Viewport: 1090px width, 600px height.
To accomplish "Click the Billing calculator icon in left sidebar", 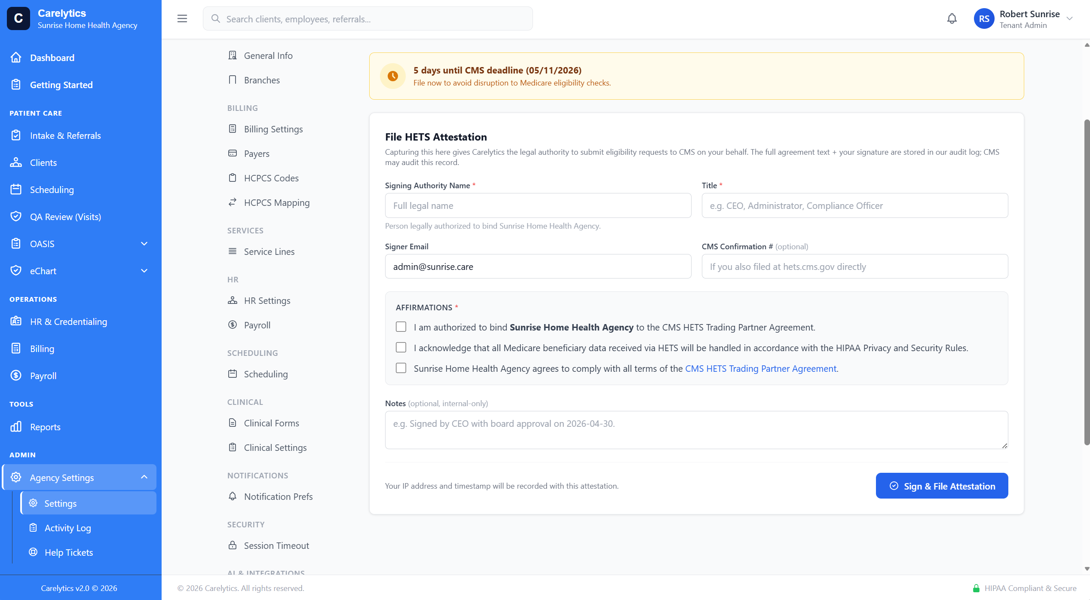I will (x=16, y=348).
